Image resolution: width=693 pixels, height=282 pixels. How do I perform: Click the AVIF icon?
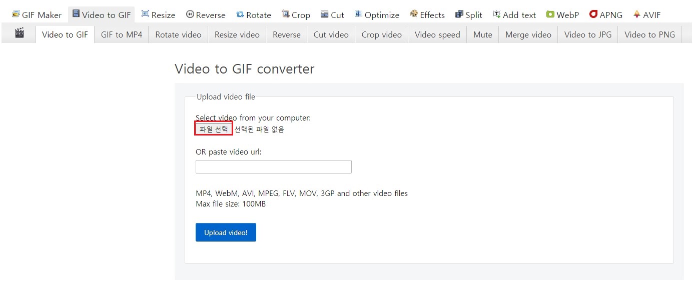636,14
